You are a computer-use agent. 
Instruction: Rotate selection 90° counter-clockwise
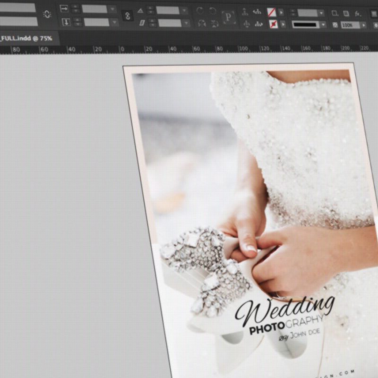tap(212, 10)
